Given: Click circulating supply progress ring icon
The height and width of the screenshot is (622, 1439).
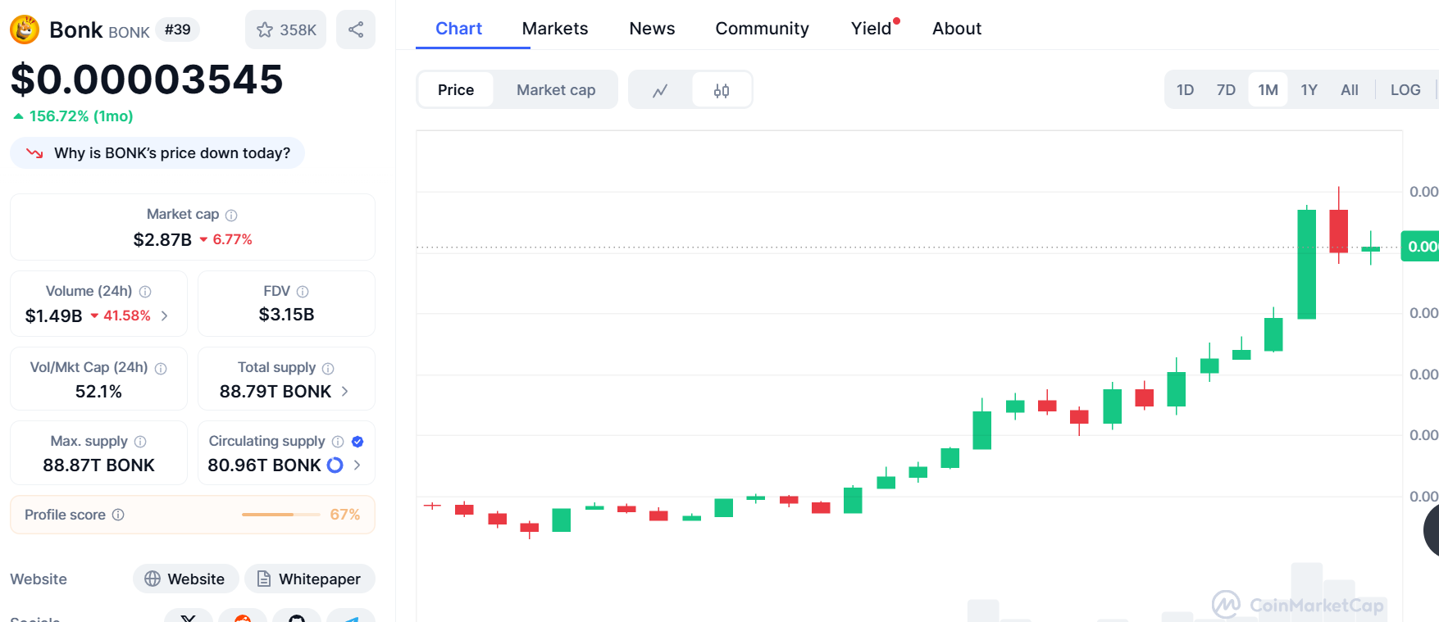Looking at the screenshot, I should coord(335,465).
